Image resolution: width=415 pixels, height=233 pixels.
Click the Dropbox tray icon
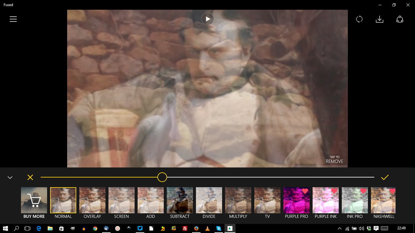pyautogui.click(x=369, y=228)
